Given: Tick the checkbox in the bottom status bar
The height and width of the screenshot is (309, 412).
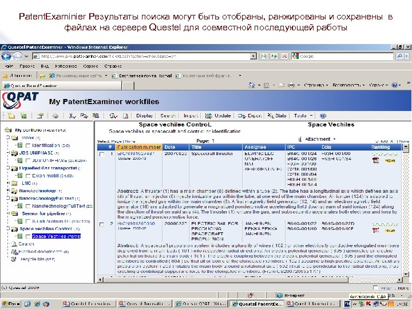Looking at the screenshot, I should pyautogui.click(x=375, y=288).
